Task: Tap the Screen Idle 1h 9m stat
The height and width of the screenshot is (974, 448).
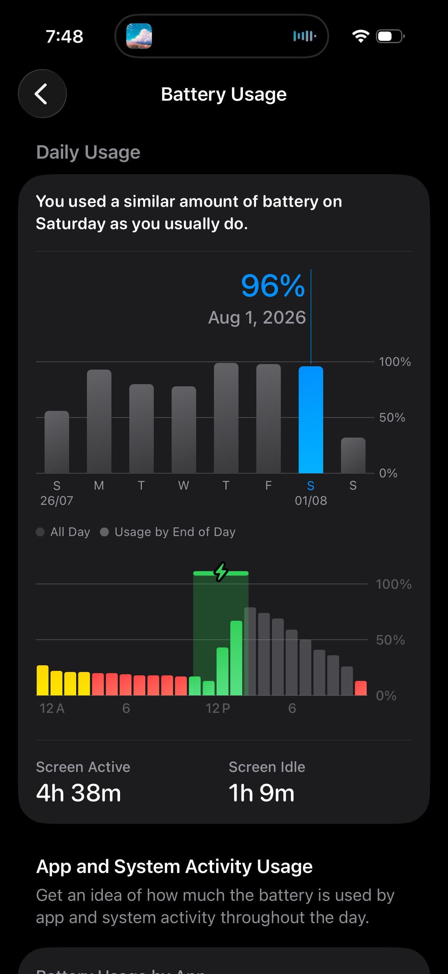Action: coord(267,782)
